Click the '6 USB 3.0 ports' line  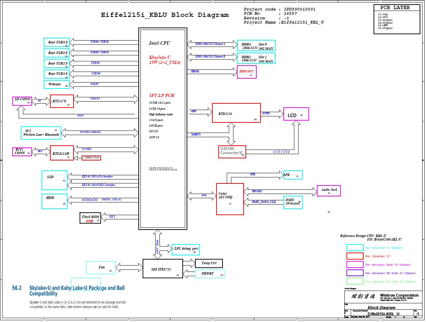point(157,109)
